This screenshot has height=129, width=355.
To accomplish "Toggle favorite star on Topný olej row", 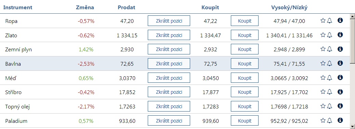I will (323, 106).
